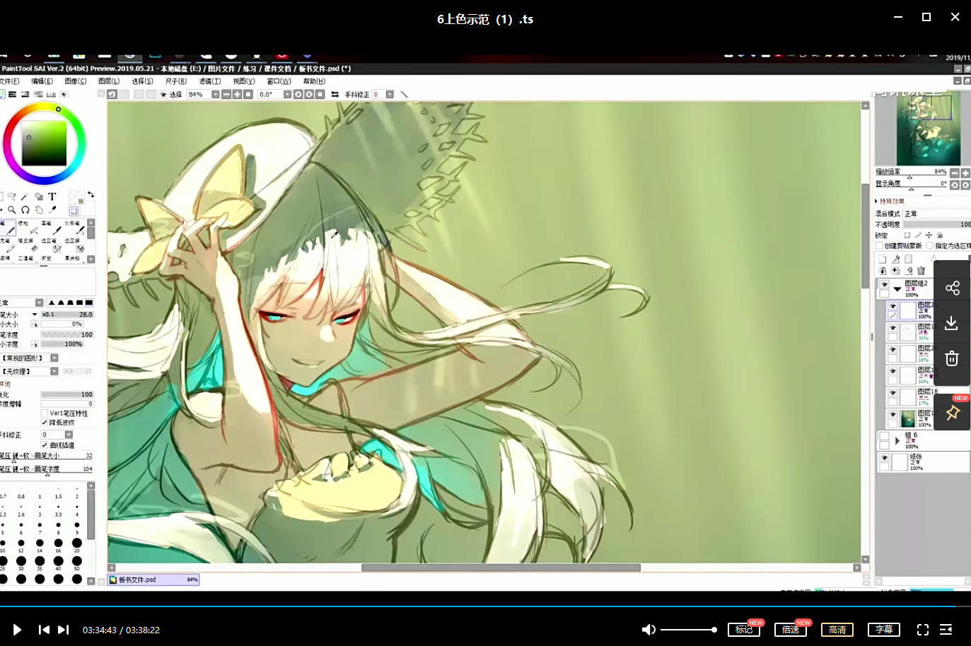Toggle fullscreen mode in the player
This screenshot has width=971, height=646.
[923, 630]
